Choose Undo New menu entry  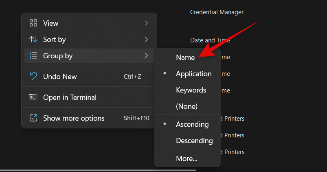[60, 77]
